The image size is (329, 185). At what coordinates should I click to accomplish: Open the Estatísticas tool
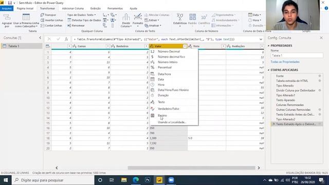click(180, 20)
